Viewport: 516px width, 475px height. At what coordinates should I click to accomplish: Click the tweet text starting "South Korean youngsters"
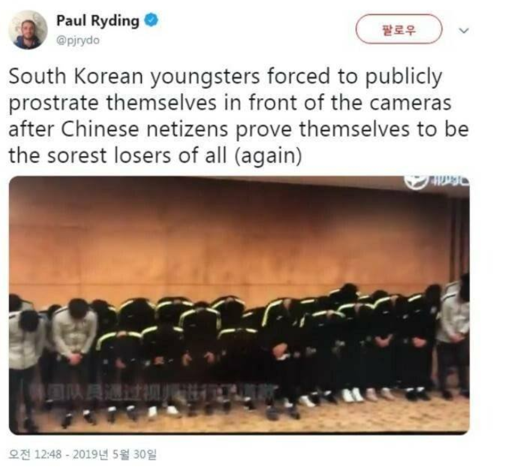tap(238, 116)
